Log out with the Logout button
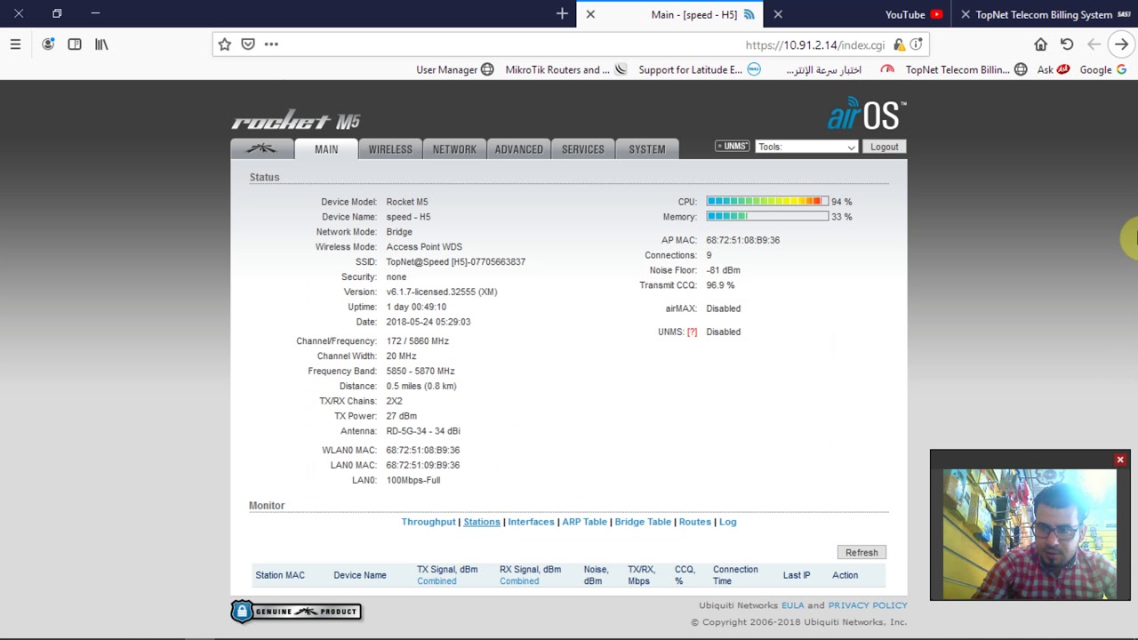The height and width of the screenshot is (640, 1138). coord(885,147)
